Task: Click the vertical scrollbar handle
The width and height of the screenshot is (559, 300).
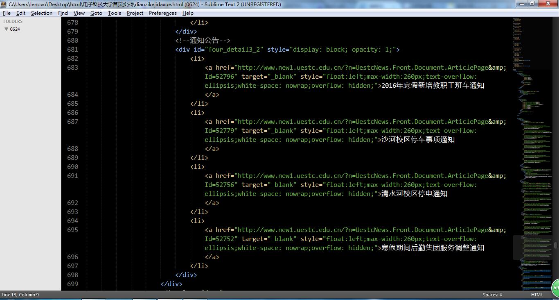Action: (556, 245)
